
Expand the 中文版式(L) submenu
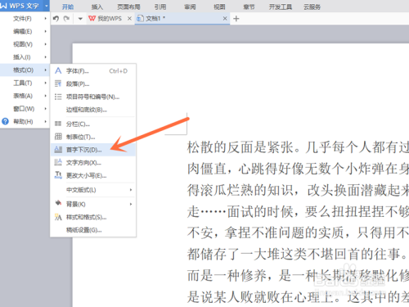coord(93,190)
